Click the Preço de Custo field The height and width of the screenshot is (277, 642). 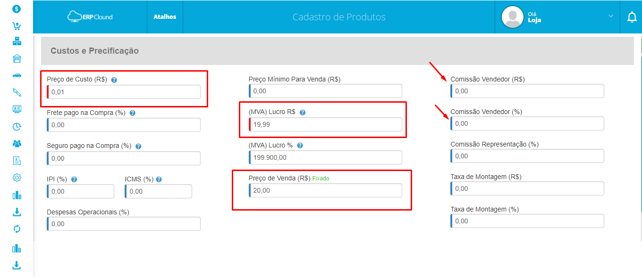(x=124, y=92)
